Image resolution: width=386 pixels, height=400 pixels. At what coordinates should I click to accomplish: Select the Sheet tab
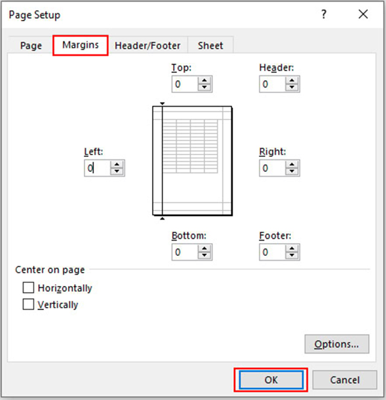point(210,46)
